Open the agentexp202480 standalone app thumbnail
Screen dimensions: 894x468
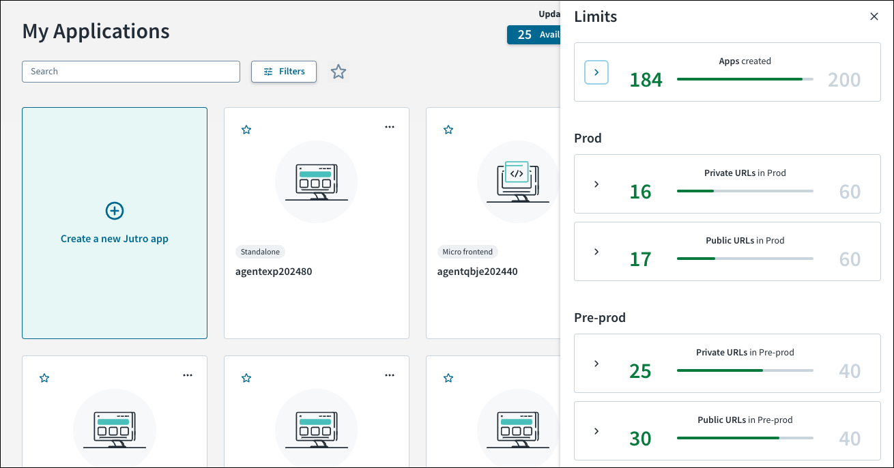(316, 181)
